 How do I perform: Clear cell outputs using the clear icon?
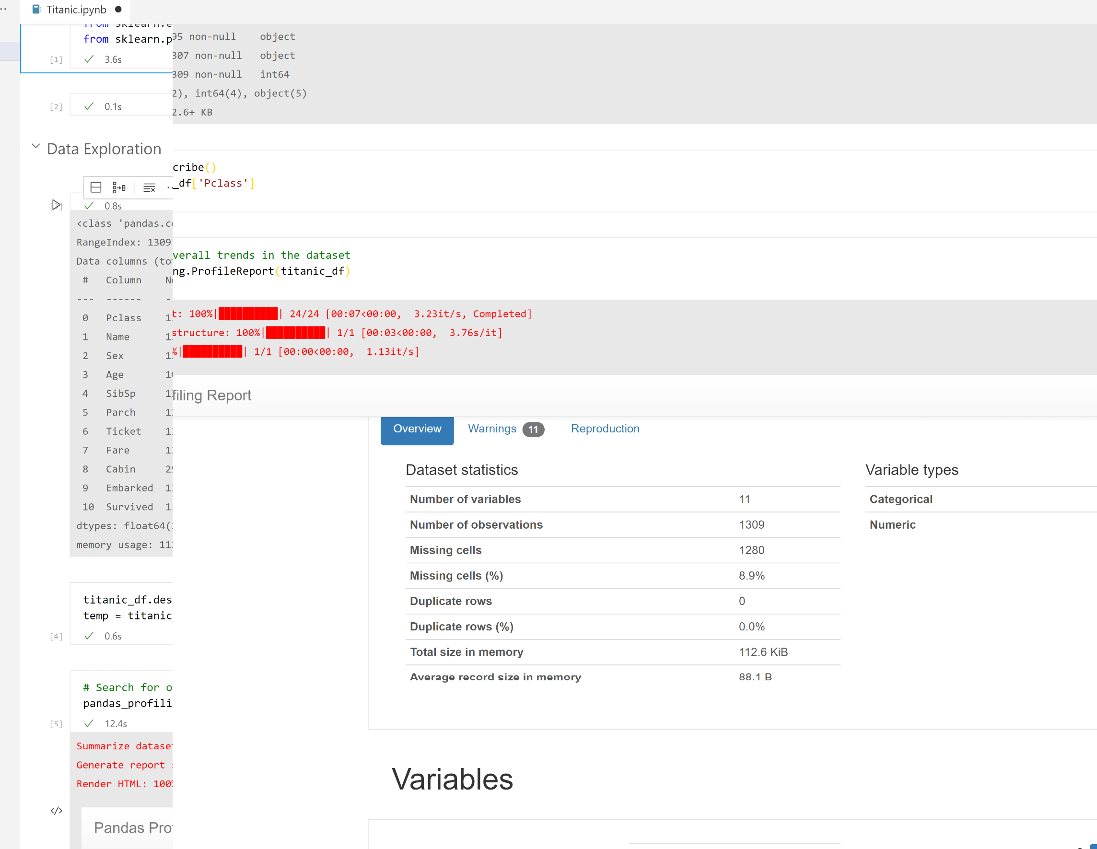click(149, 187)
